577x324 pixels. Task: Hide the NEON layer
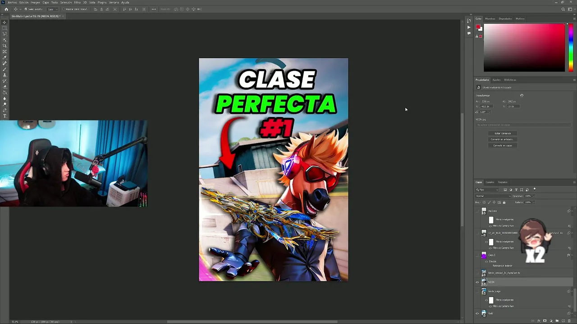477,282
